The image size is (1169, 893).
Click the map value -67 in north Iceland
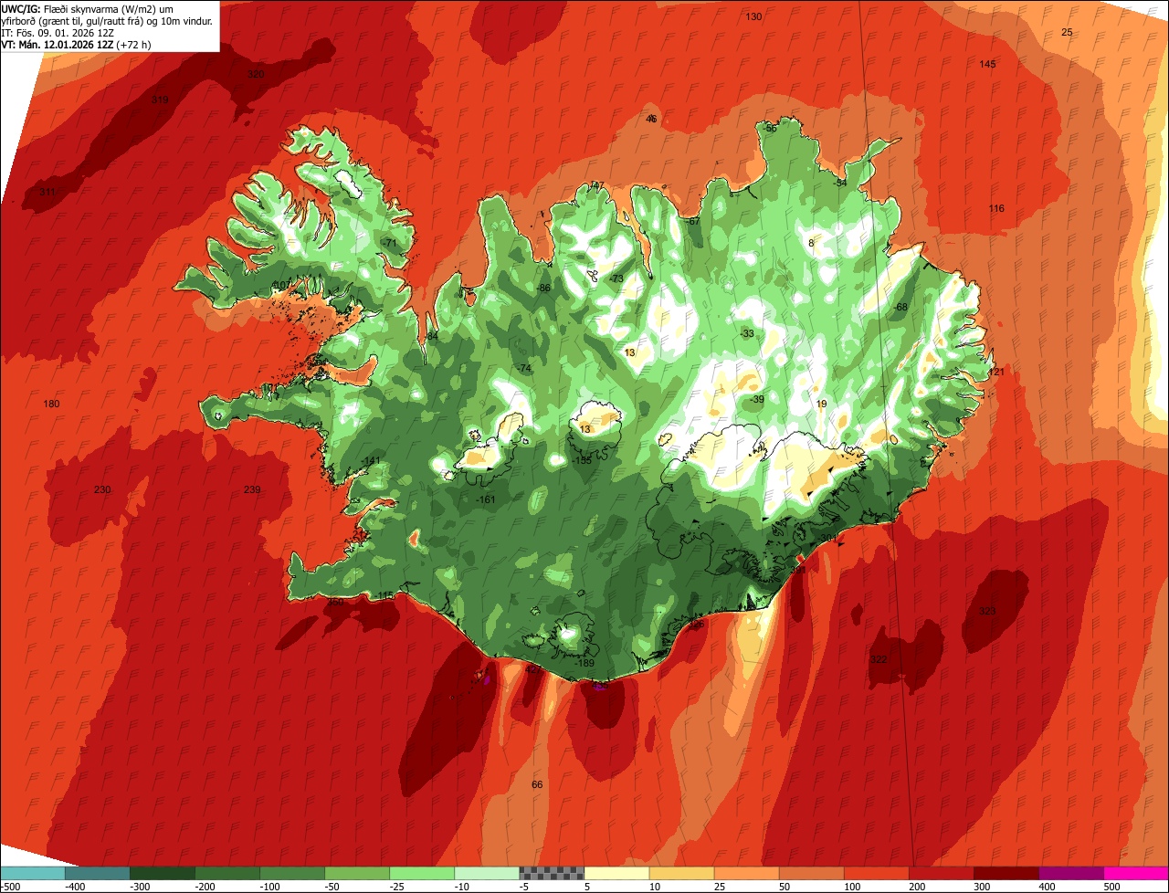(694, 221)
